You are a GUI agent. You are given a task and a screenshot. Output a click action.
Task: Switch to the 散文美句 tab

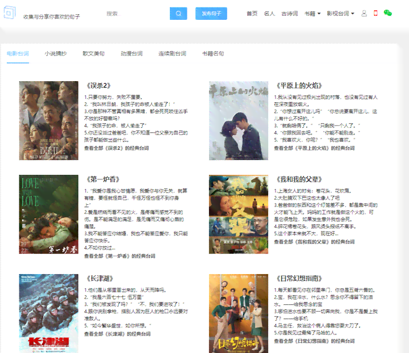pyautogui.click(x=94, y=54)
